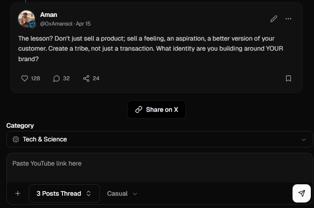314x208 pixels.
Task: Like the post with the heart icon
Action: (25, 78)
